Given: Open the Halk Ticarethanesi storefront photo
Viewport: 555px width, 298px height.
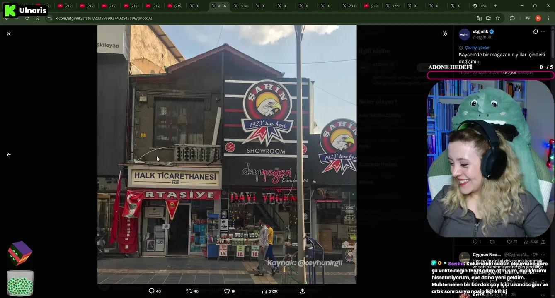Looking at the screenshot, I should pos(227,154).
